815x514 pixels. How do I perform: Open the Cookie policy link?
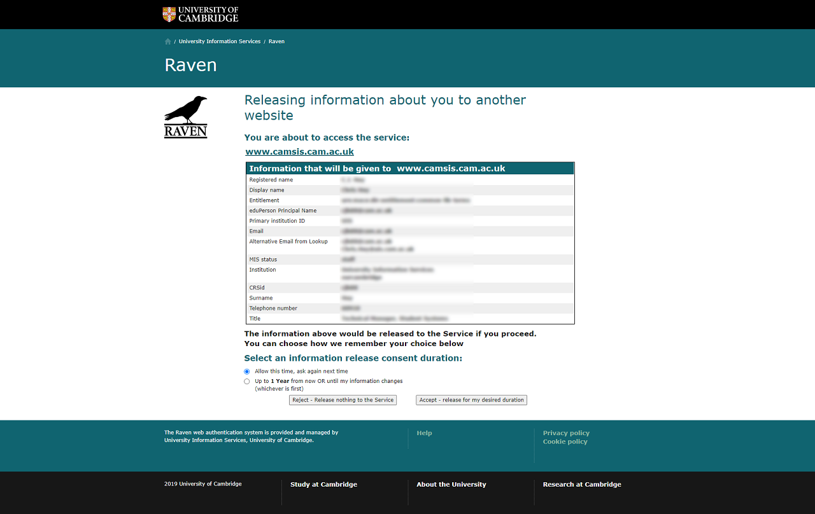(565, 441)
